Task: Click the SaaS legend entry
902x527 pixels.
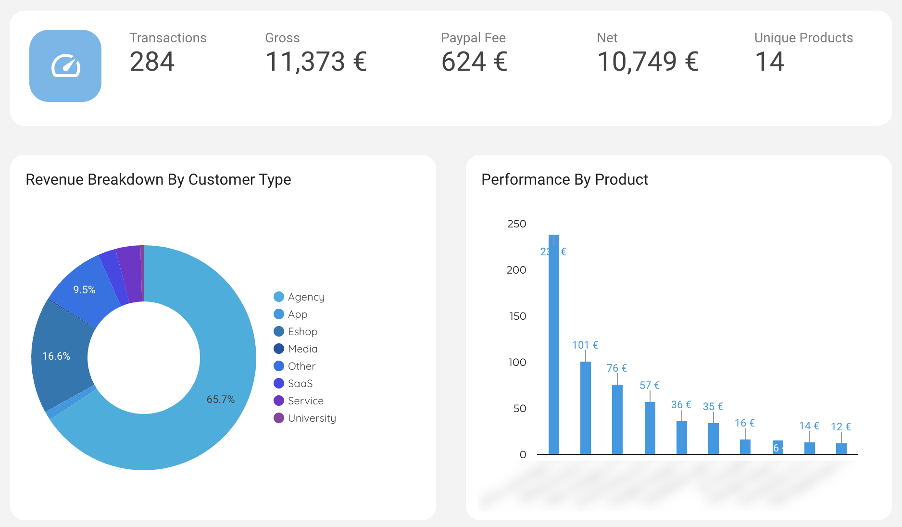Action: pyautogui.click(x=293, y=383)
